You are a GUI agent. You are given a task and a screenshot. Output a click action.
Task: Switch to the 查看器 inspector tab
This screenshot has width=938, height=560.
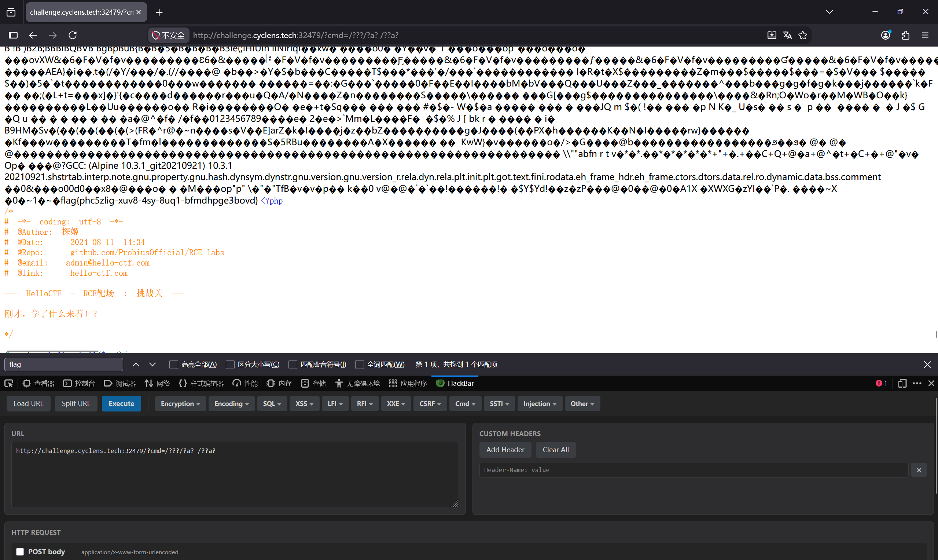[38, 383]
